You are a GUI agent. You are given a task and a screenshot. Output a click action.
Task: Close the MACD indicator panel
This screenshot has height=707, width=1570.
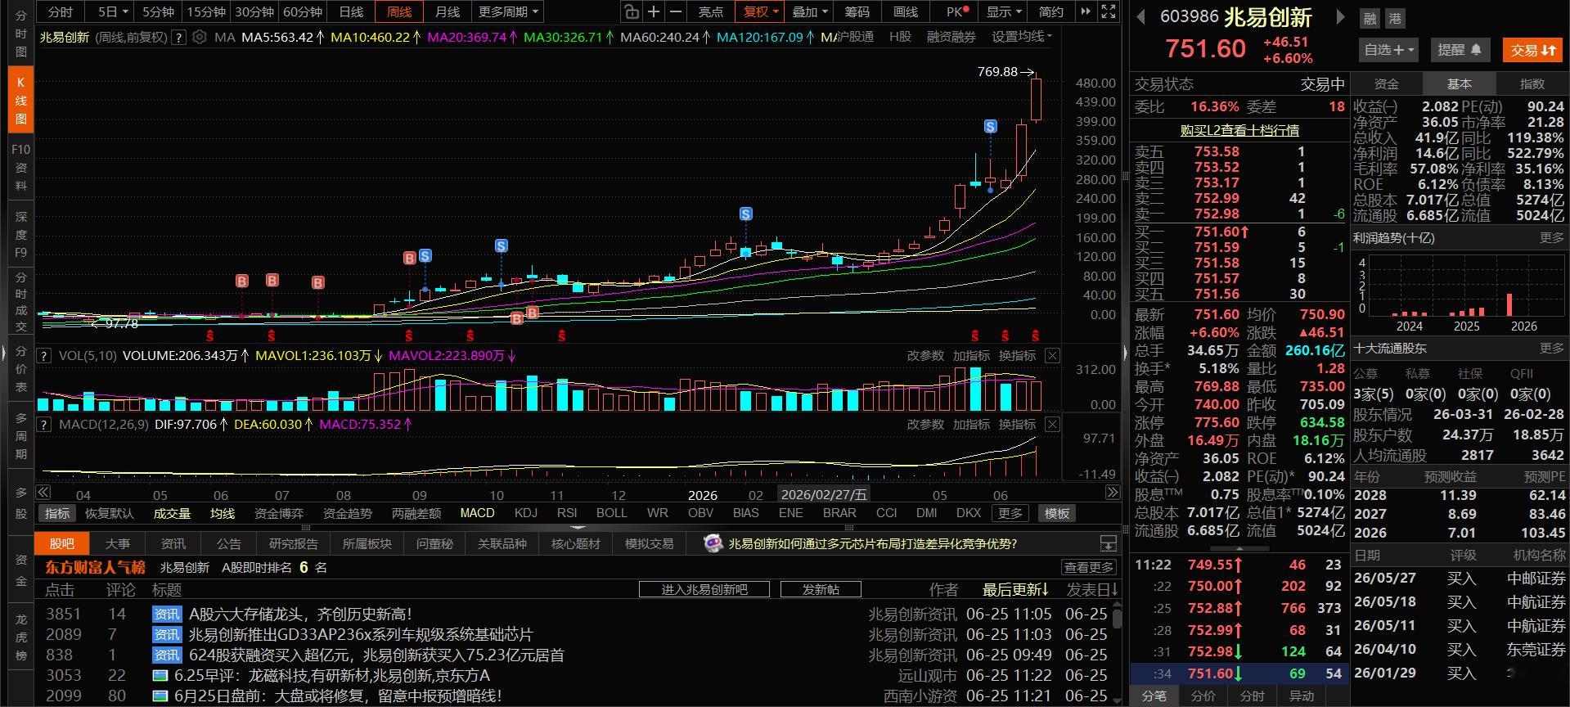pos(1052,425)
